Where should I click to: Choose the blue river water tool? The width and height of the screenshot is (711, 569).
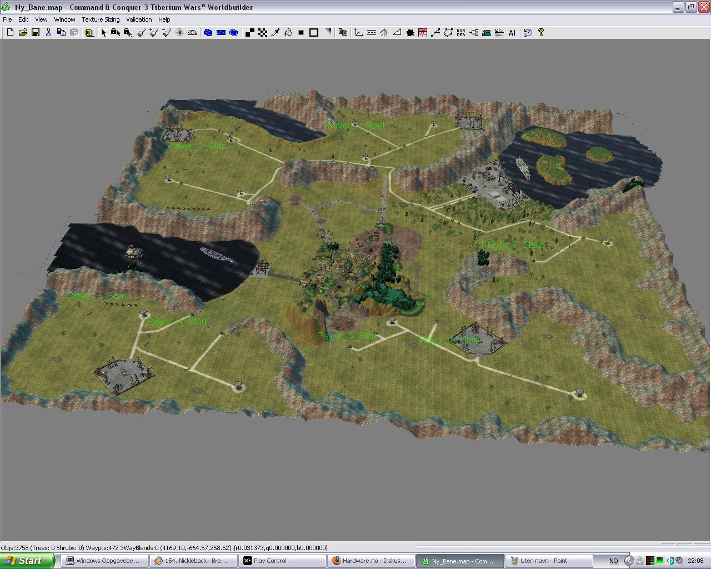click(221, 33)
